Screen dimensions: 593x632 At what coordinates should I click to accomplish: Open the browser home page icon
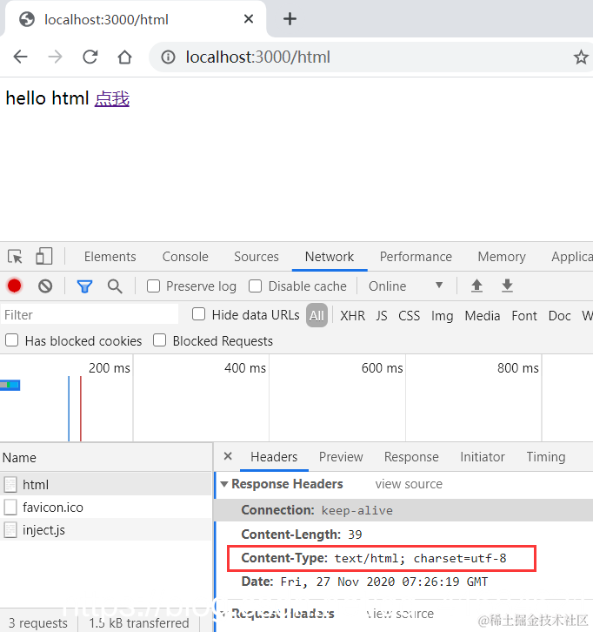click(x=125, y=57)
